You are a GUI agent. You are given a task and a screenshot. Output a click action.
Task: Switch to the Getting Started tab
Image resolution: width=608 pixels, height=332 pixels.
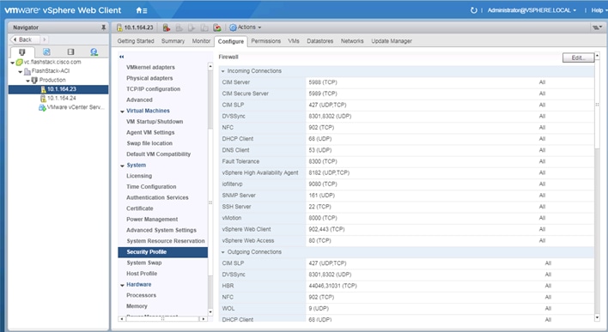[136, 41]
